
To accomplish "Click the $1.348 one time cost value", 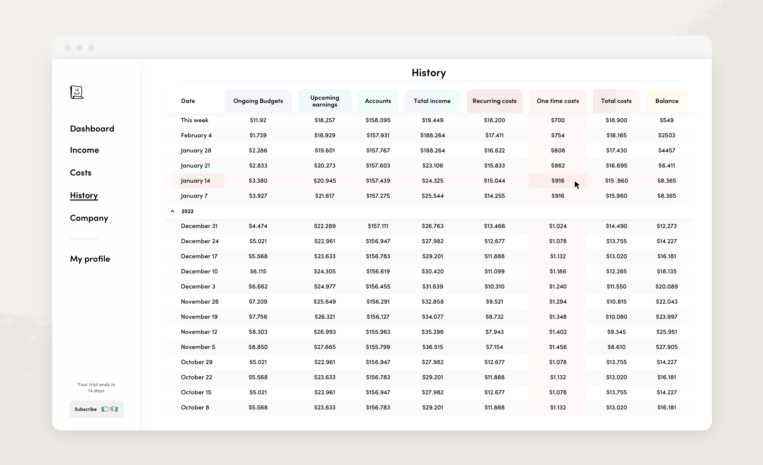I will (558, 317).
